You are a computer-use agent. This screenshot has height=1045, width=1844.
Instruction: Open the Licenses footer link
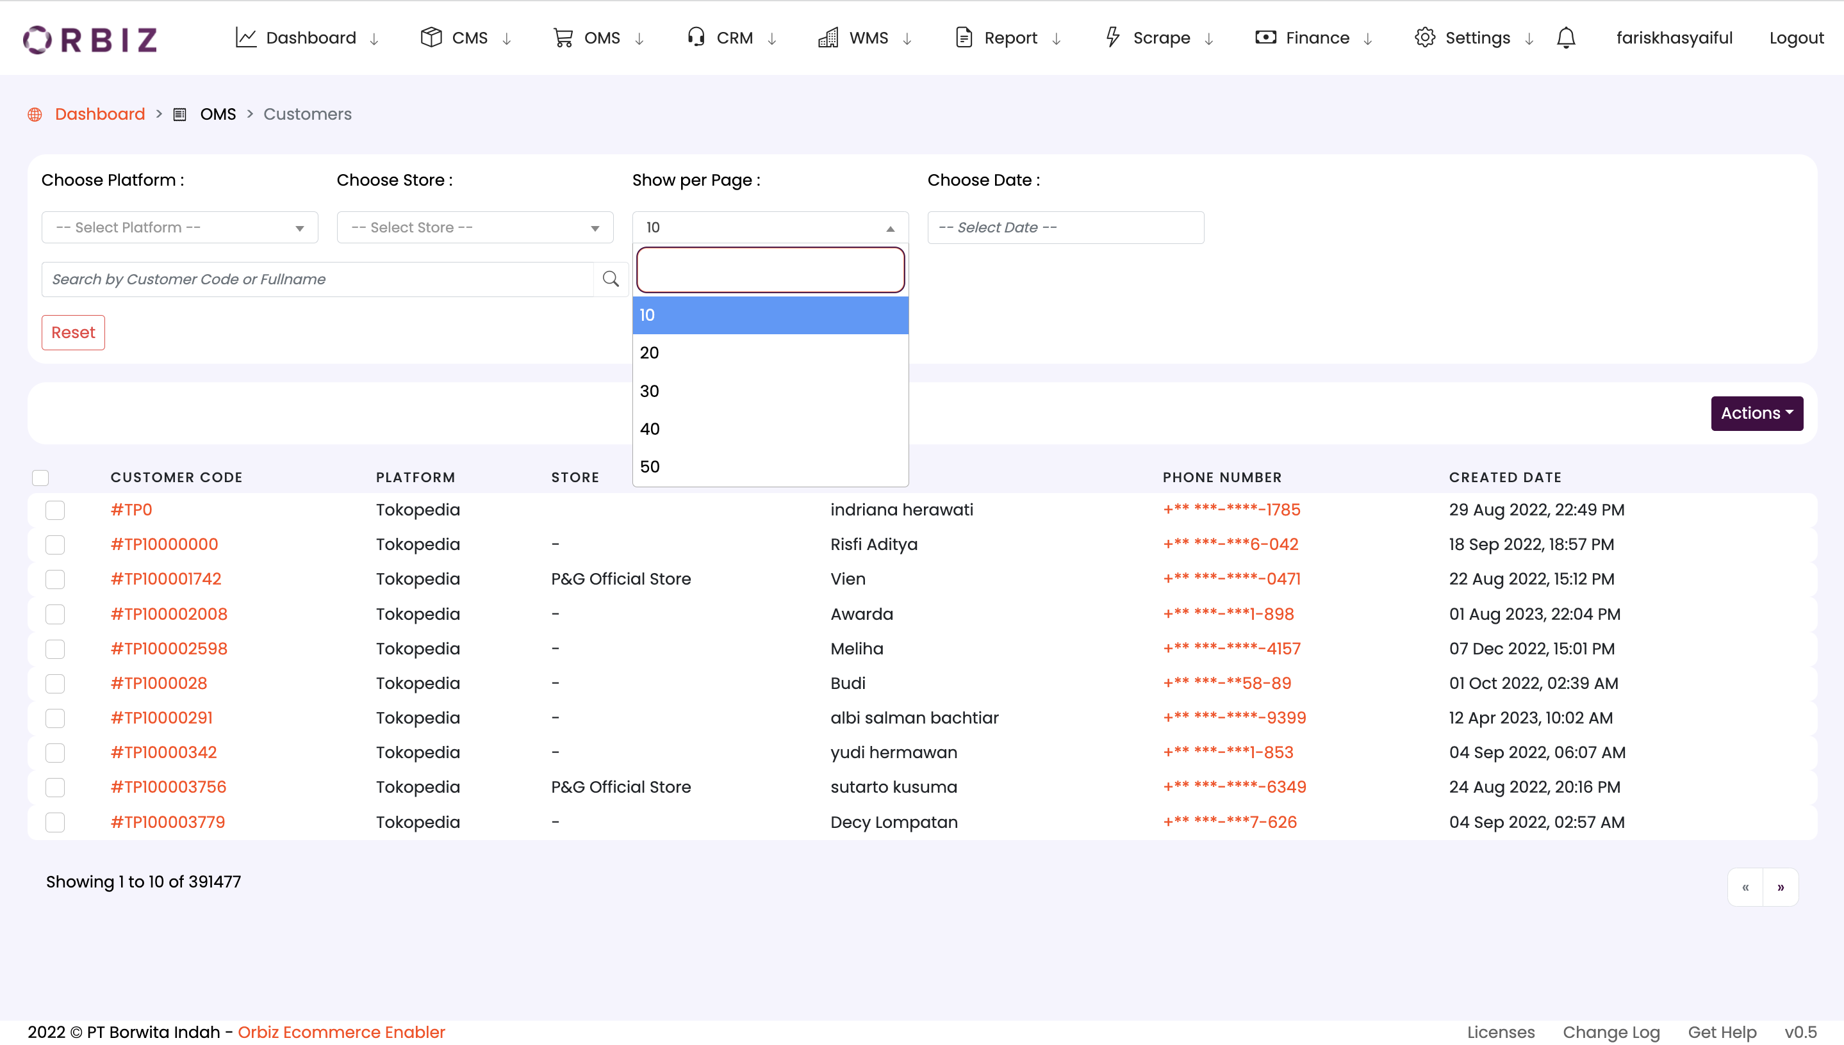[1500, 1032]
